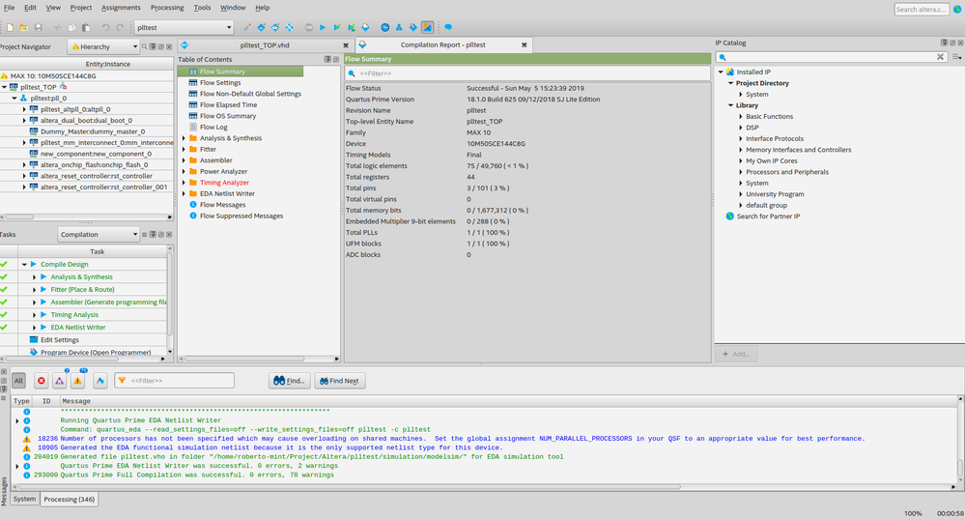Screen dimensions: 965x519
Task: Toggle the warning messages filter icon
Action: [x=78, y=381]
